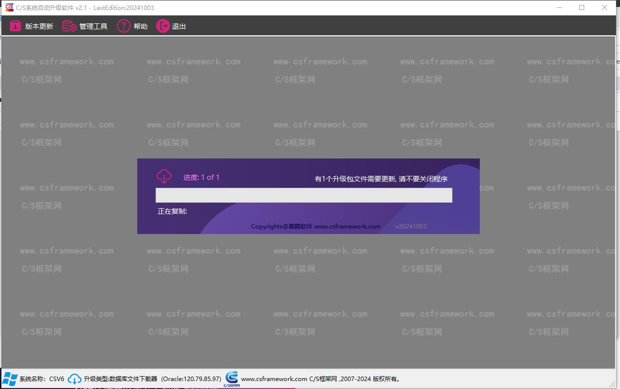Select the 帮助 text in the toolbar
Screen dimensions: 620x389
tap(141, 26)
